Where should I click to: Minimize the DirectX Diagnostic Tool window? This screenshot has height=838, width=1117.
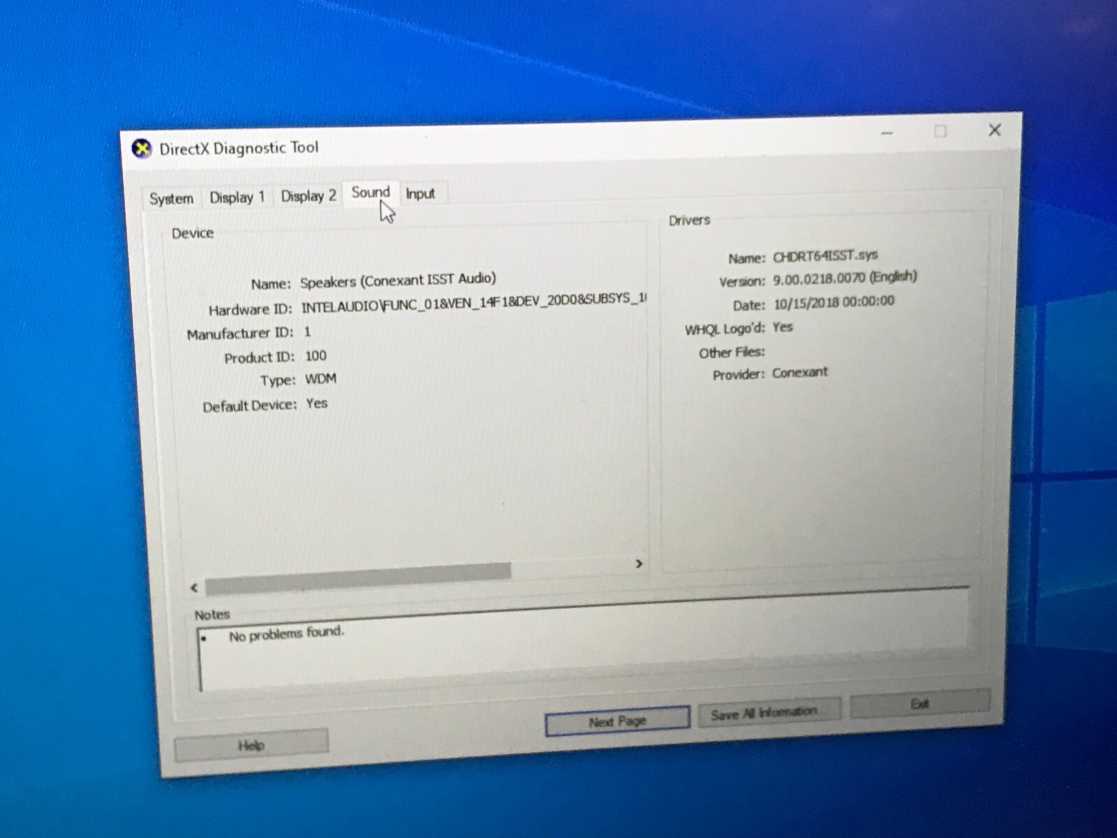[x=887, y=133]
